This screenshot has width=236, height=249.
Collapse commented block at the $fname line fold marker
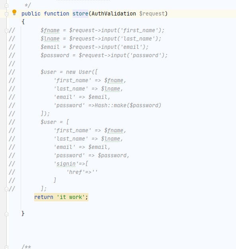[6, 31]
